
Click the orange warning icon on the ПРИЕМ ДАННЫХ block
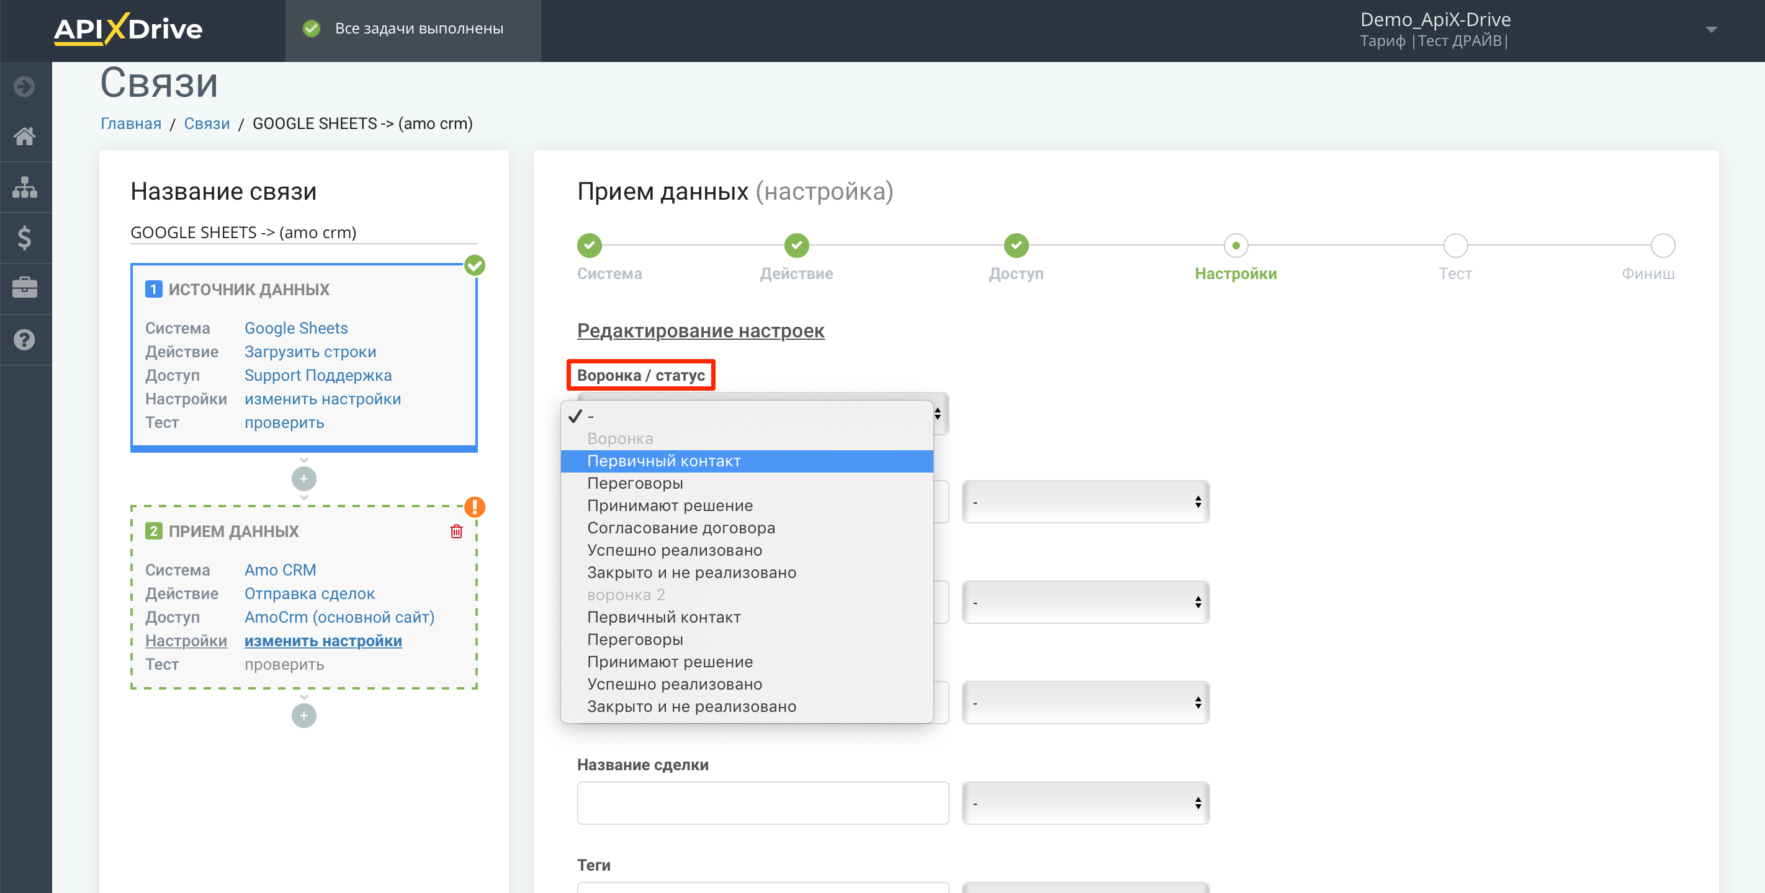(475, 507)
